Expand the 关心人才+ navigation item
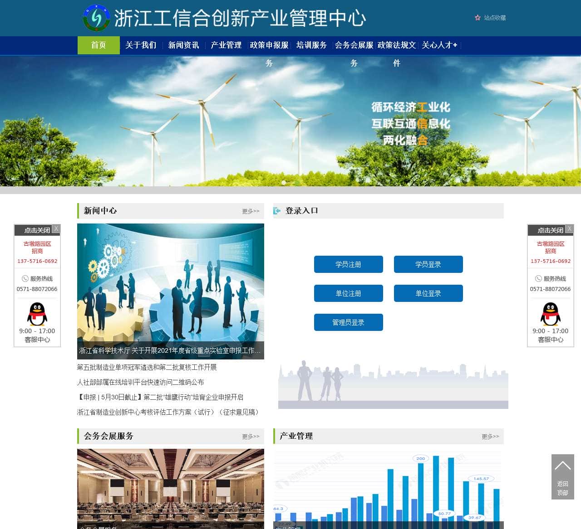The width and height of the screenshot is (581, 529). [439, 45]
